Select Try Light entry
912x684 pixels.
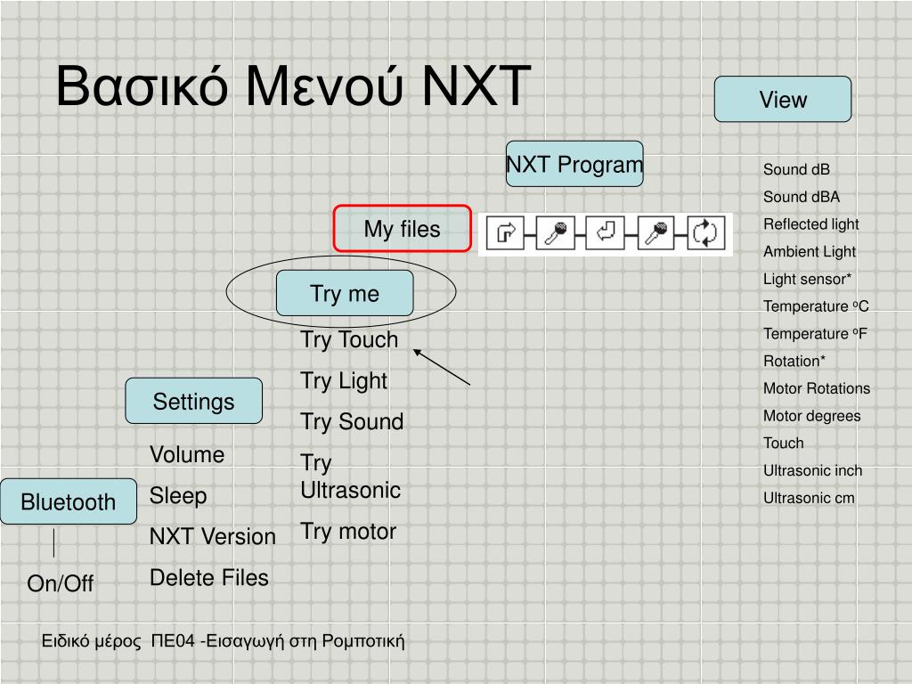[344, 381]
